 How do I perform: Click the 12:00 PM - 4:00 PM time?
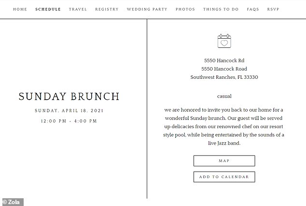pos(69,121)
